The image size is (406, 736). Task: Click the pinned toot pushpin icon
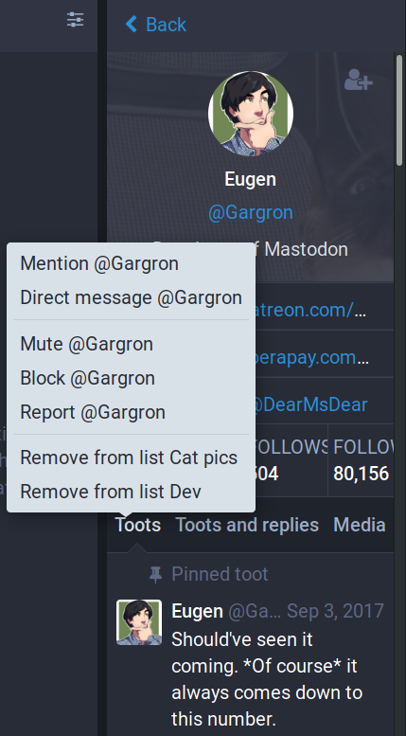pyautogui.click(x=155, y=574)
